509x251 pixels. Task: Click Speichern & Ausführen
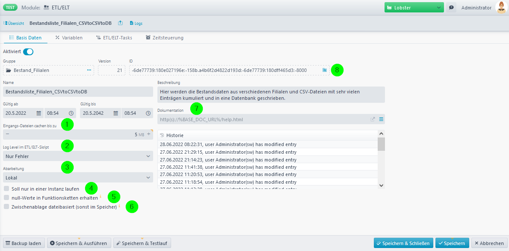[79, 243]
